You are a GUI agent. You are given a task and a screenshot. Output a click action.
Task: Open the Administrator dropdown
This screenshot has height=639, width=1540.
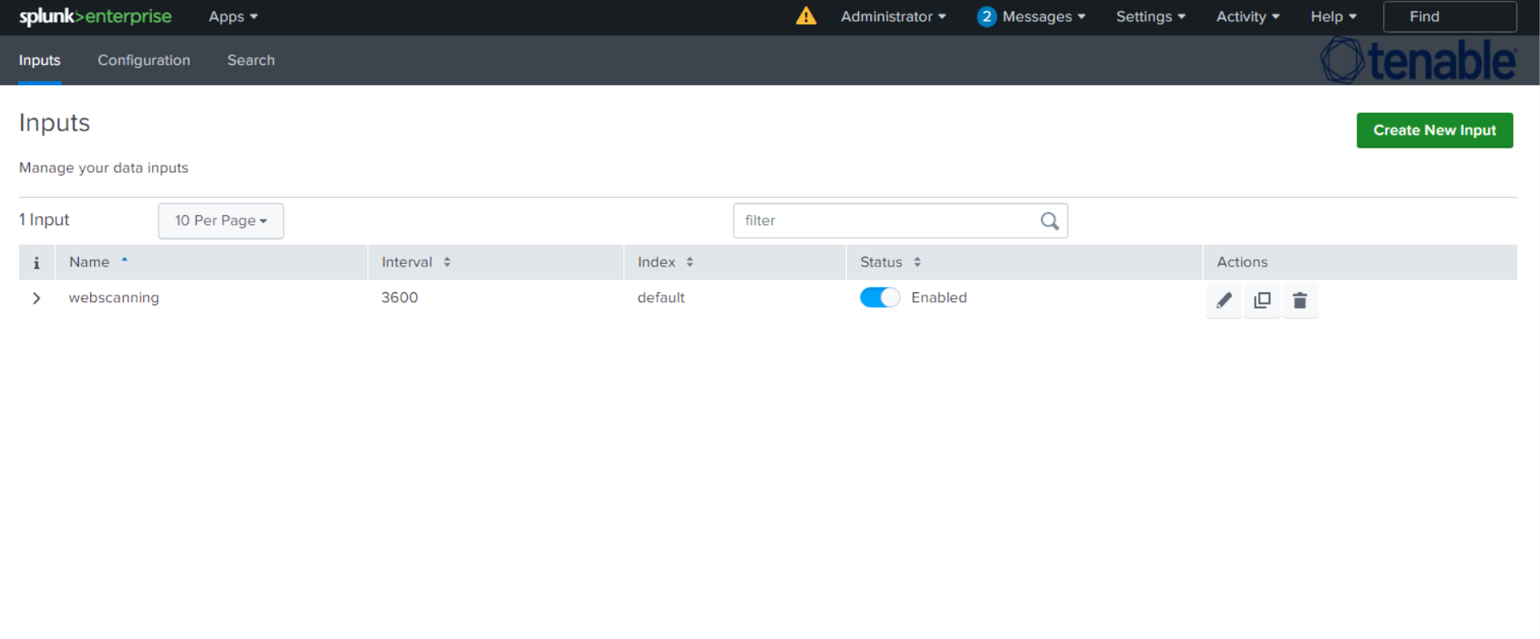click(x=893, y=16)
